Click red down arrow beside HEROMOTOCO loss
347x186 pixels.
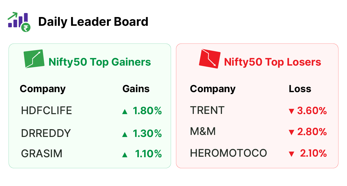pyautogui.click(x=291, y=154)
